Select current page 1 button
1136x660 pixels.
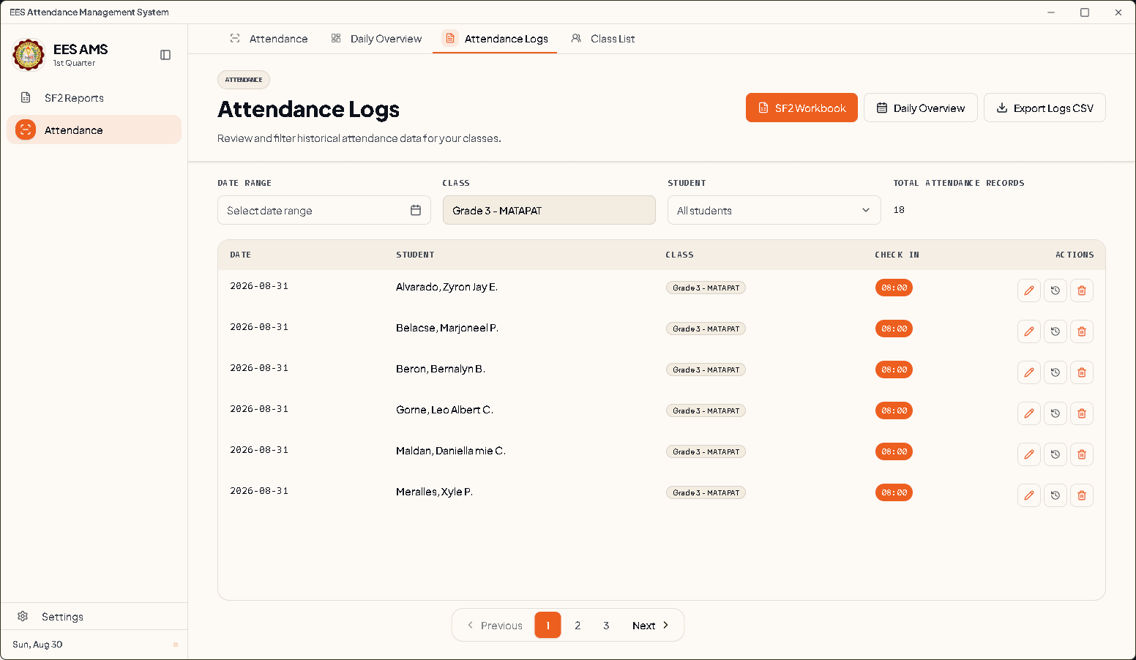[548, 626]
